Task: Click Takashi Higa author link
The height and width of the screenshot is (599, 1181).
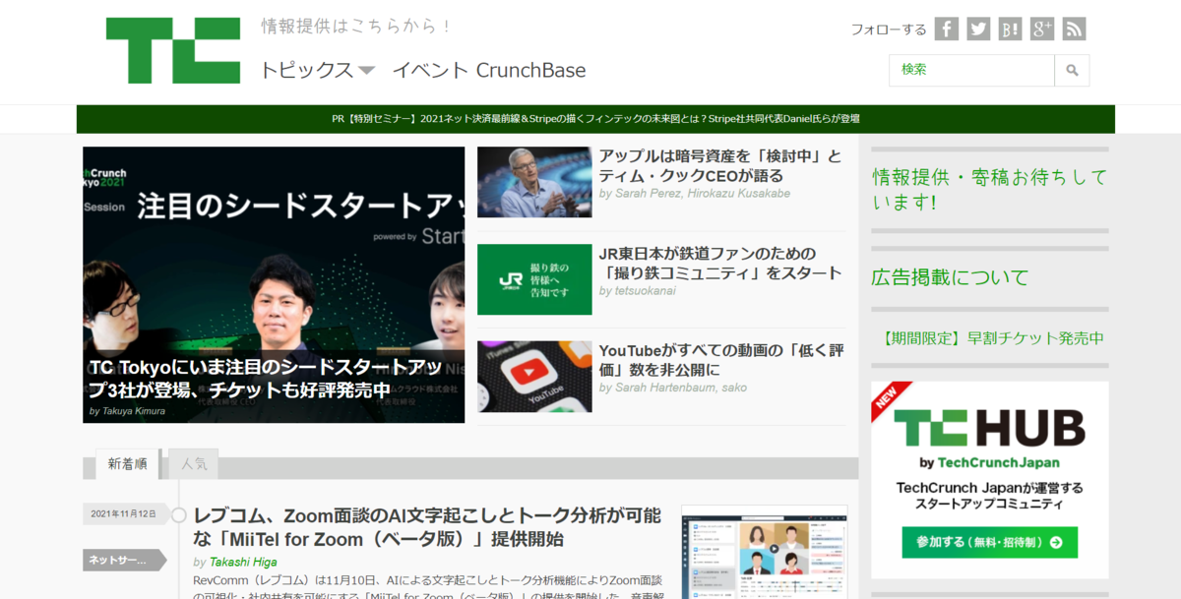Action: coord(243,563)
